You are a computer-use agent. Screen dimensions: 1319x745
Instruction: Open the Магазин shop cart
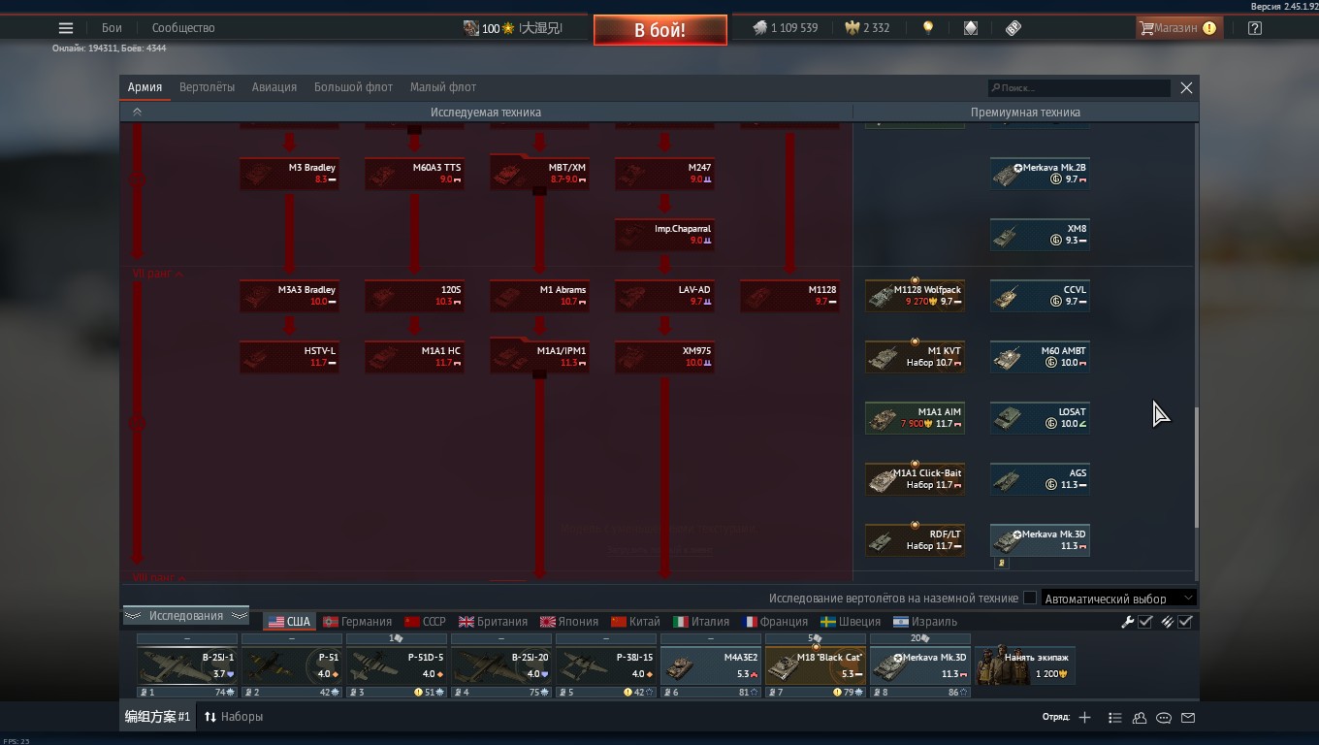click(x=1177, y=28)
